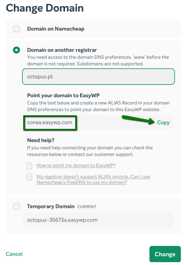This screenshot has width=184, height=265.
Task: Select the Temporary Domain radio button
Action: point(16,206)
